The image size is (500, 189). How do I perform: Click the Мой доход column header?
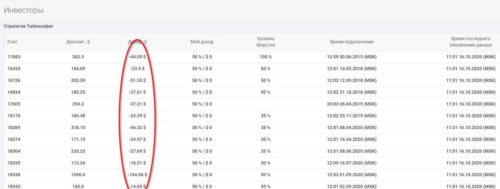pos(202,42)
